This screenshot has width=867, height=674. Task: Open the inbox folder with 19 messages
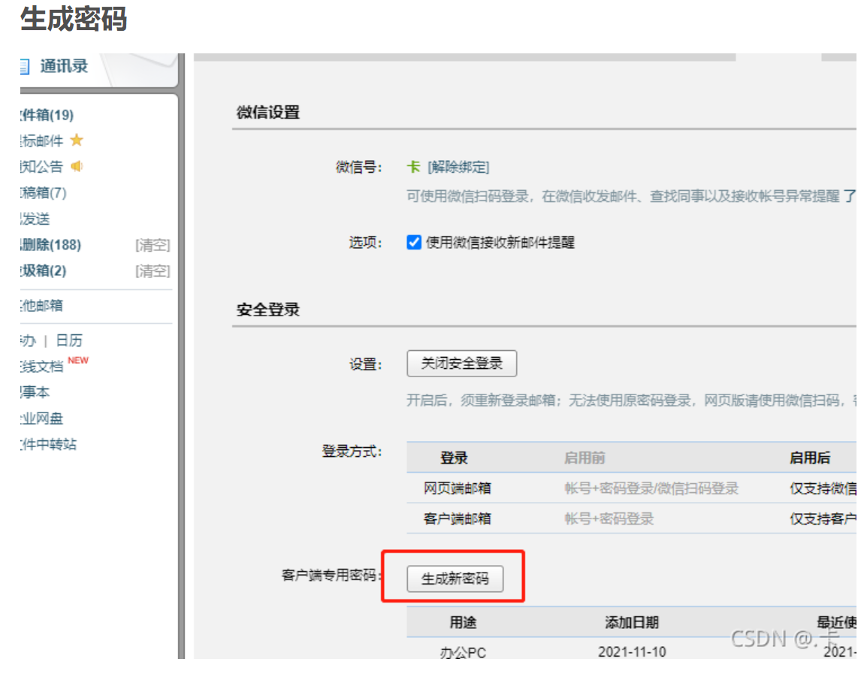[47, 115]
